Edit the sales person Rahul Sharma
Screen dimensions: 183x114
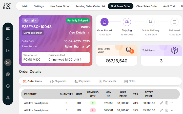pyautogui.click(x=88, y=46)
